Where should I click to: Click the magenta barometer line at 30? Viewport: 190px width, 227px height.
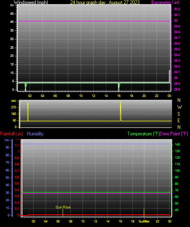point(94,21)
